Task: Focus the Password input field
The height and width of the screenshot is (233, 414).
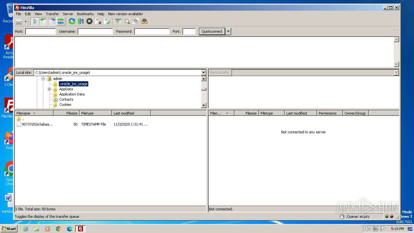Action: coord(152,31)
